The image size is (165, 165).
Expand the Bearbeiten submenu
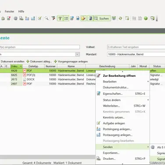click(x=122, y=82)
